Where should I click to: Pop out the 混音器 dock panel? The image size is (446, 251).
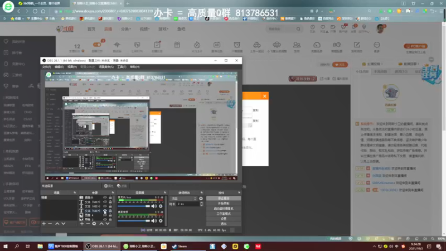(x=165, y=192)
